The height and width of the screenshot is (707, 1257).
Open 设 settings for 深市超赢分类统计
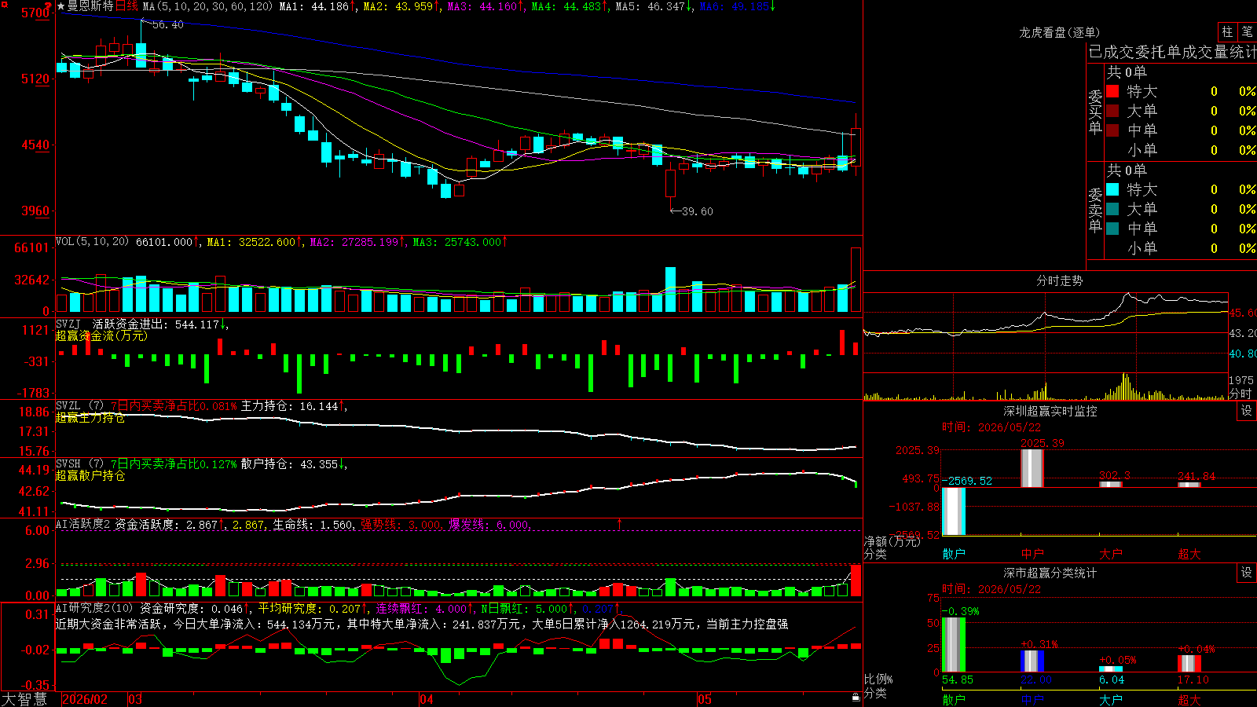click(1247, 573)
